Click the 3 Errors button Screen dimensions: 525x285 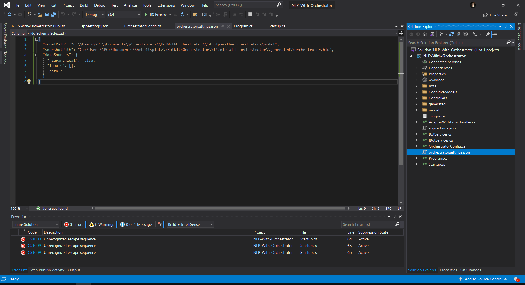pos(74,224)
